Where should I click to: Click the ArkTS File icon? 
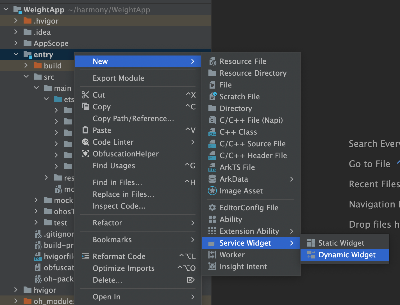tap(213, 167)
